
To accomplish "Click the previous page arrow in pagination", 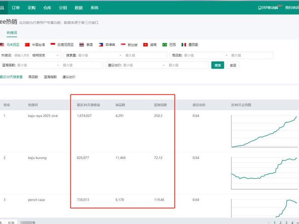I will pos(268,222).
